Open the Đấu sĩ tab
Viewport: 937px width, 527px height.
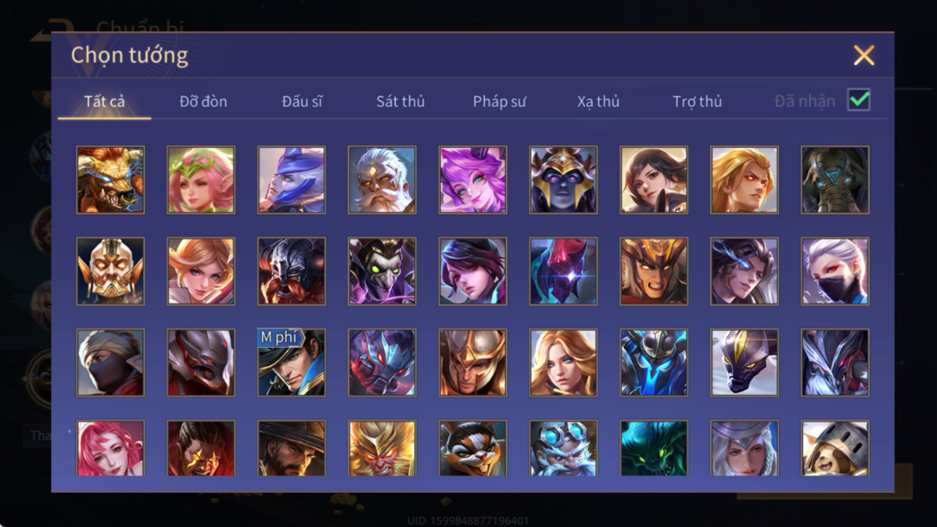pos(302,101)
